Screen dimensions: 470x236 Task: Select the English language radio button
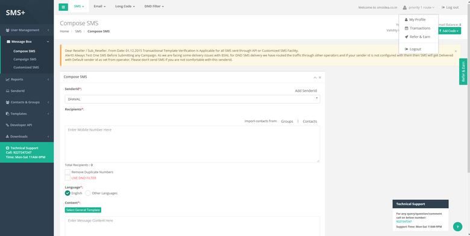tap(67, 193)
